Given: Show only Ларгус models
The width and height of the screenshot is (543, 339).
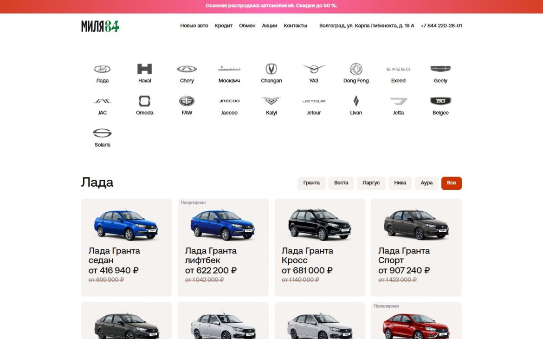Looking at the screenshot, I should point(371,183).
